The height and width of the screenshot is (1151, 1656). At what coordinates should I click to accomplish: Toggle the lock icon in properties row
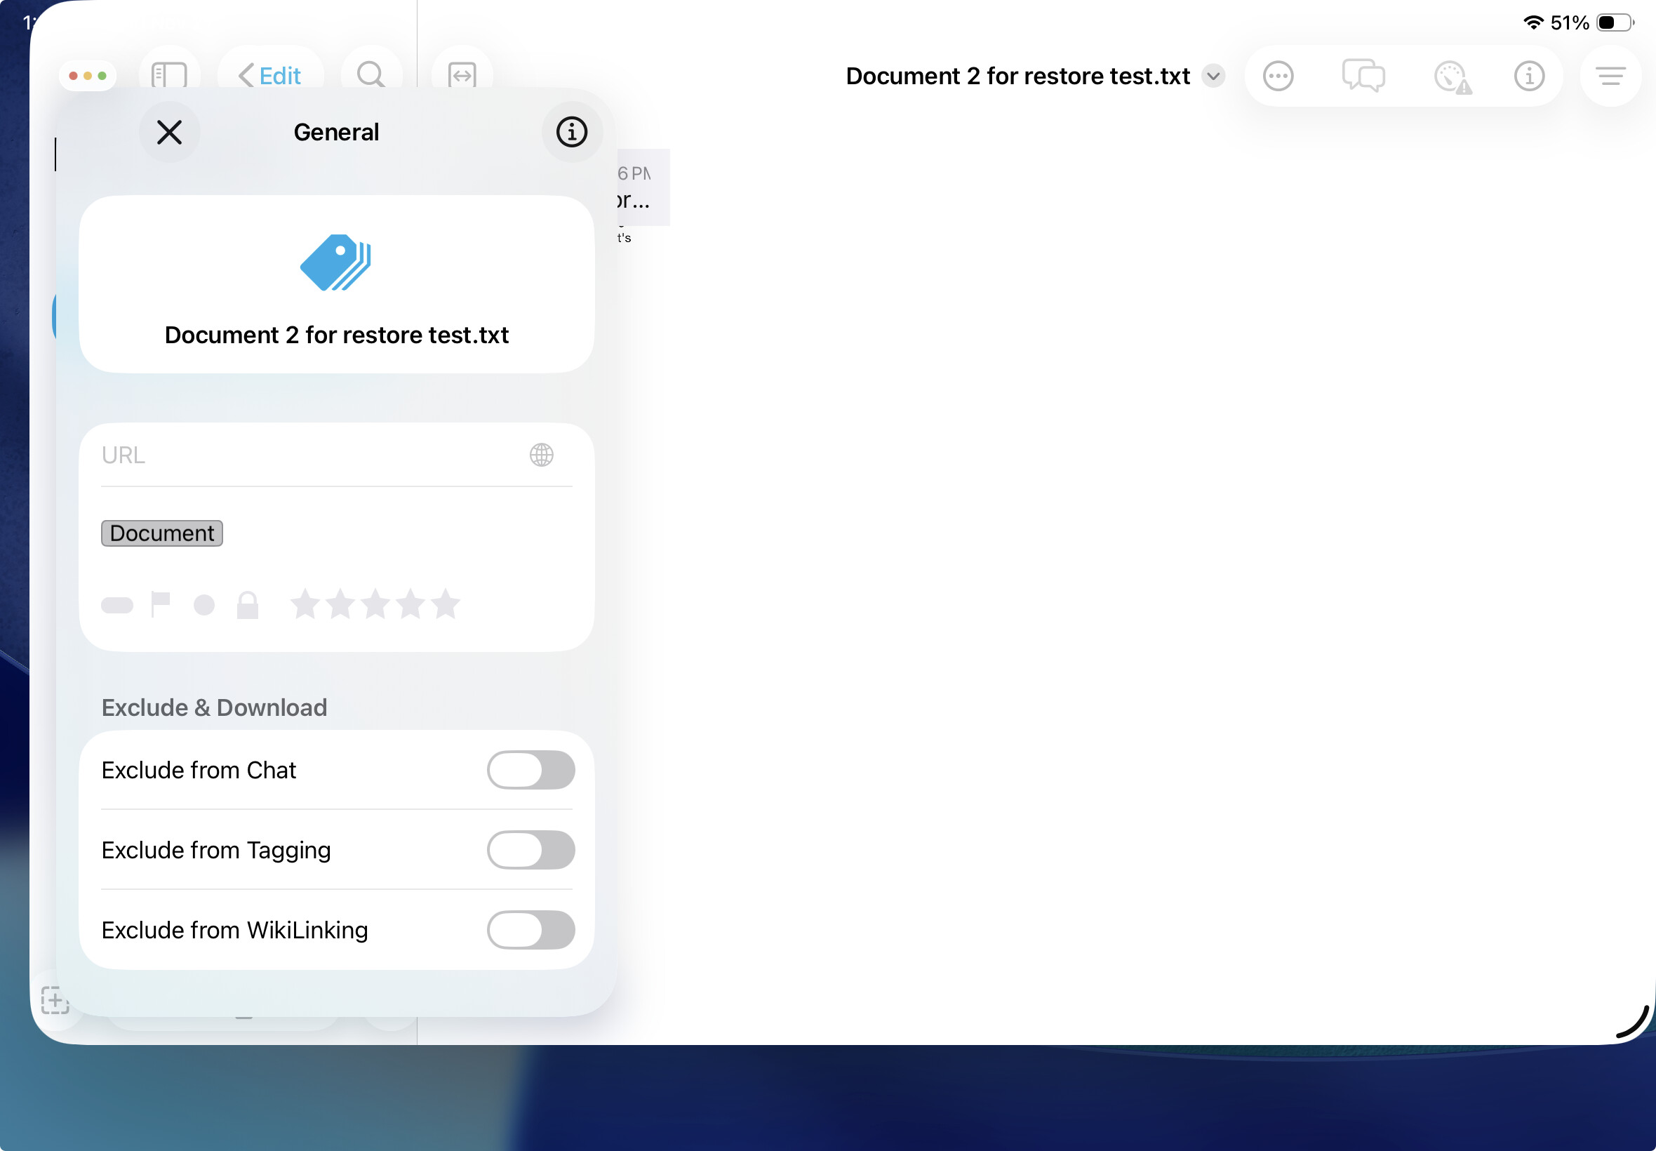coord(247,604)
